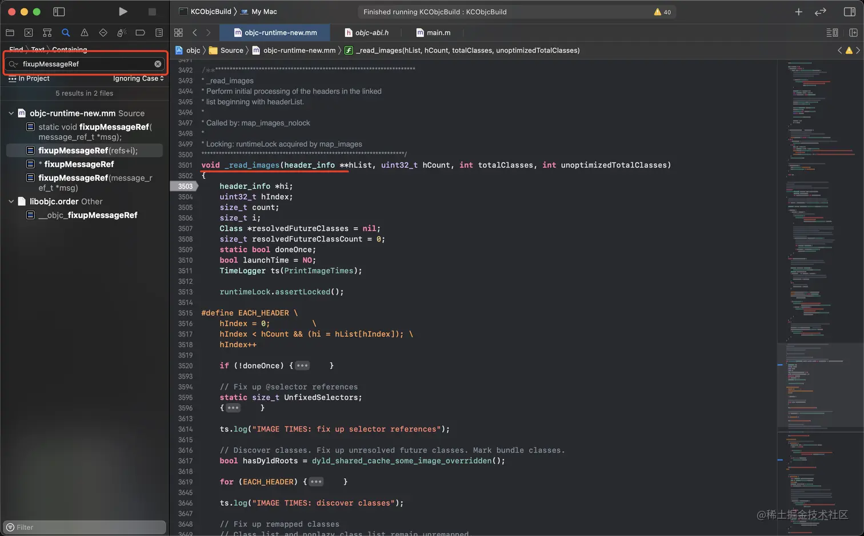Open the Breakpoint navigator

click(x=140, y=33)
